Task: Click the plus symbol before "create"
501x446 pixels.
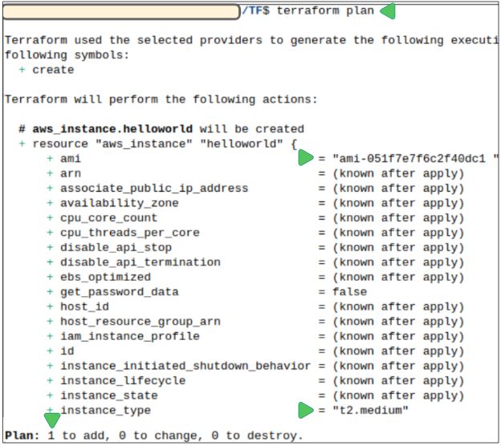Action: (22, 70)
